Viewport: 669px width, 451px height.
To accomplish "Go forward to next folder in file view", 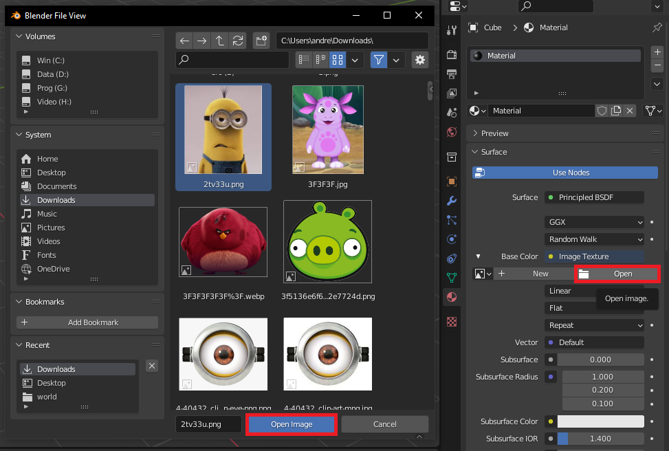I will (x=202, y=41).
